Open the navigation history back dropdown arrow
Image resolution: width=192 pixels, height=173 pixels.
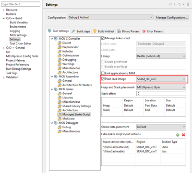tap(175, 4)
